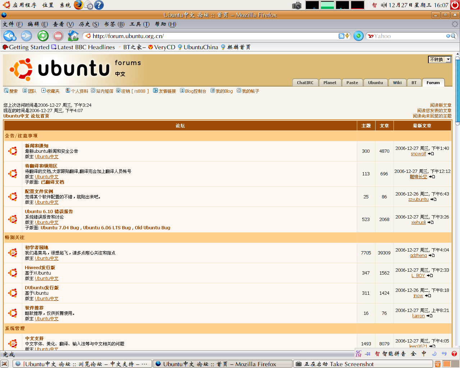Open 工具 (T) menu
460x368 pixels.
tap(139, 24)
